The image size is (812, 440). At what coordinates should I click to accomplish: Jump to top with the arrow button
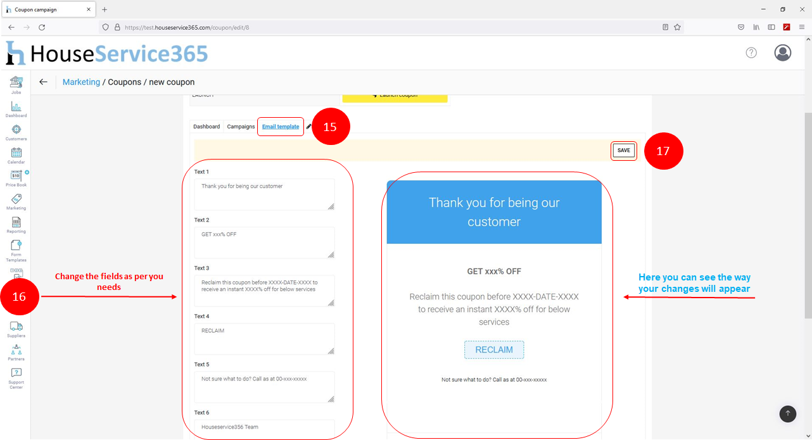(788, 413)
